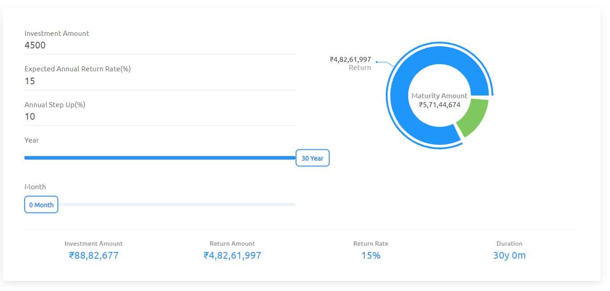Click the middle of the Year slider track
610x291 pixels.
(x=160, y=158)
